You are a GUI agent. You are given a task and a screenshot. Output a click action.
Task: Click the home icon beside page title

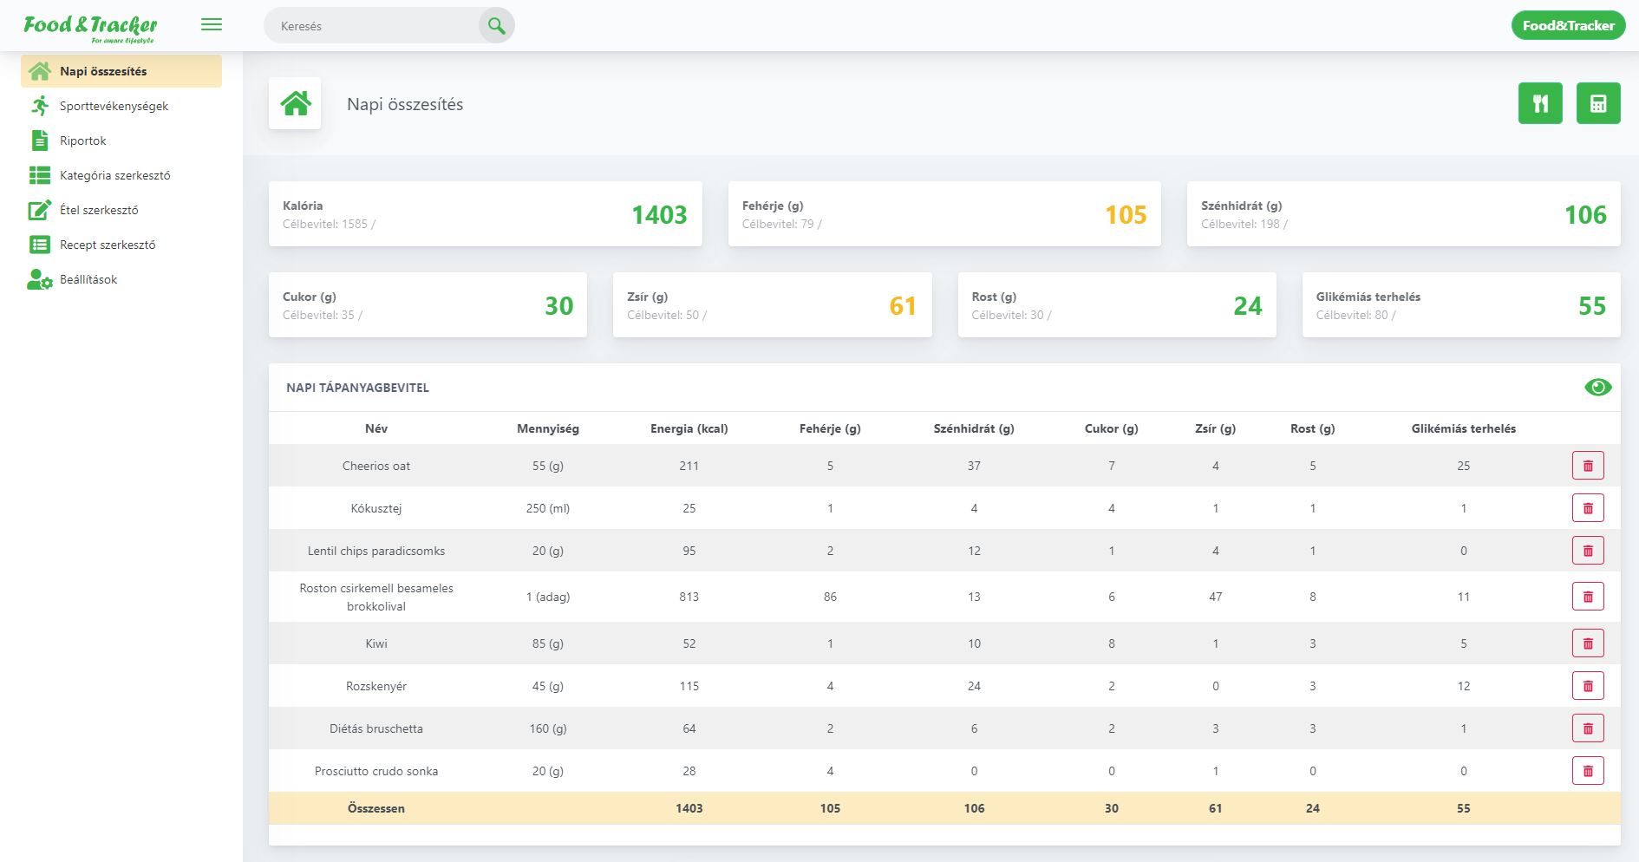pyautogui.click(x=295, y=103)
